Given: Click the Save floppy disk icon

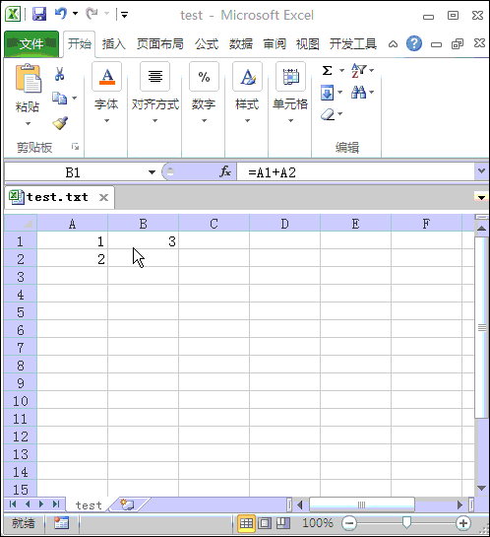Looking at the screenshot, I should coord(39,15).
